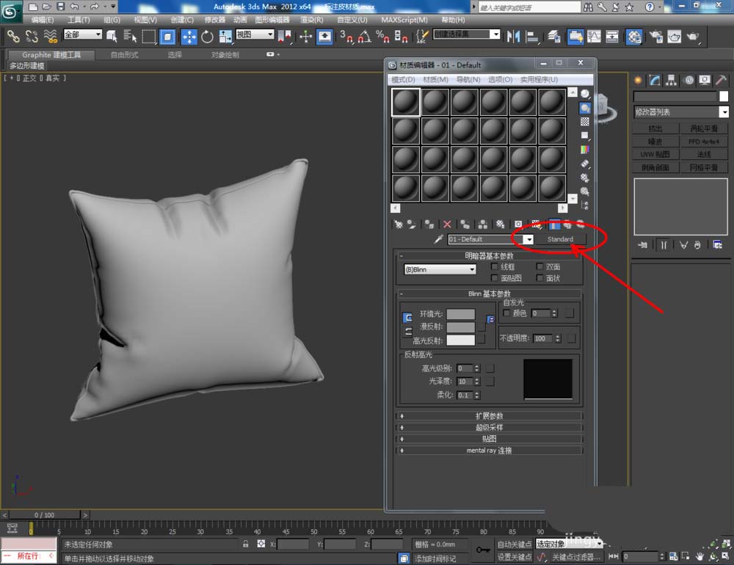Activate the Rotate tool in toolbar
This screenshot has width=734, height=565.
208,37
